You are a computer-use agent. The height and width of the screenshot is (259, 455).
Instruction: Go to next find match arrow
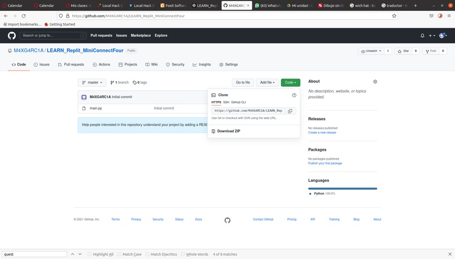pos(80,254)
